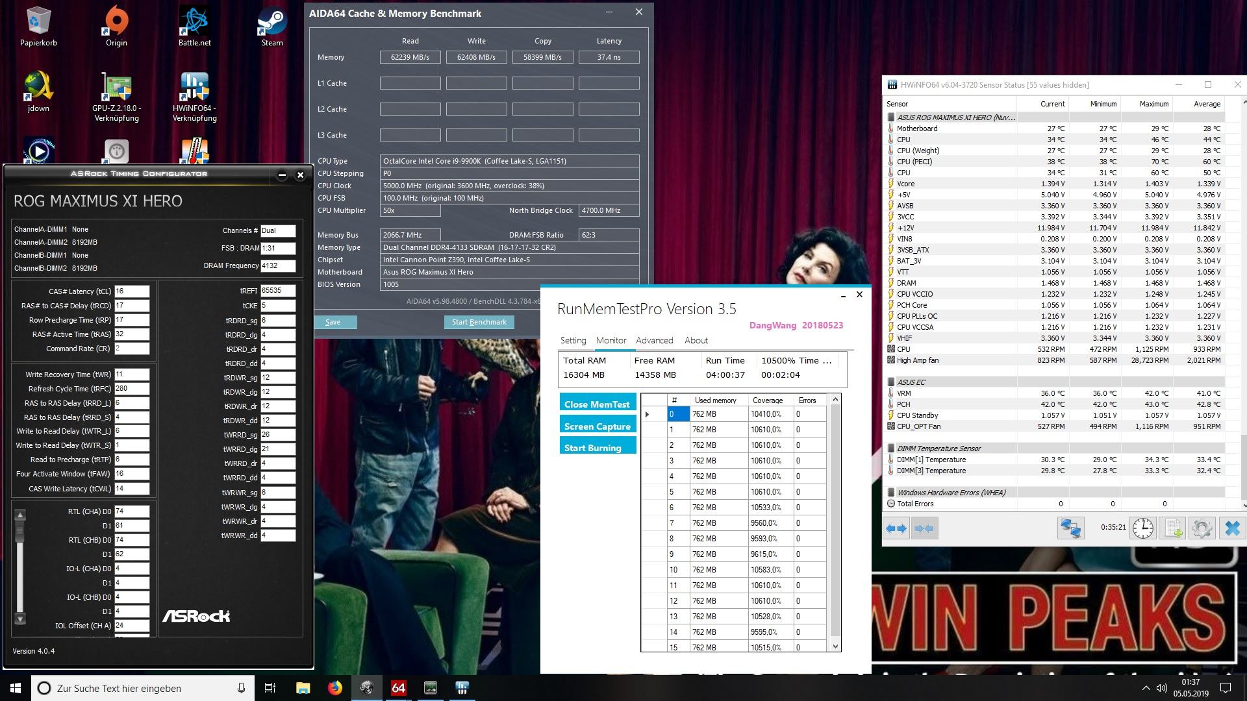The image size is (1247, 701).
Task: Click the volume icon in system tray
Action: pyautogui.click(x=1161, y=688)
